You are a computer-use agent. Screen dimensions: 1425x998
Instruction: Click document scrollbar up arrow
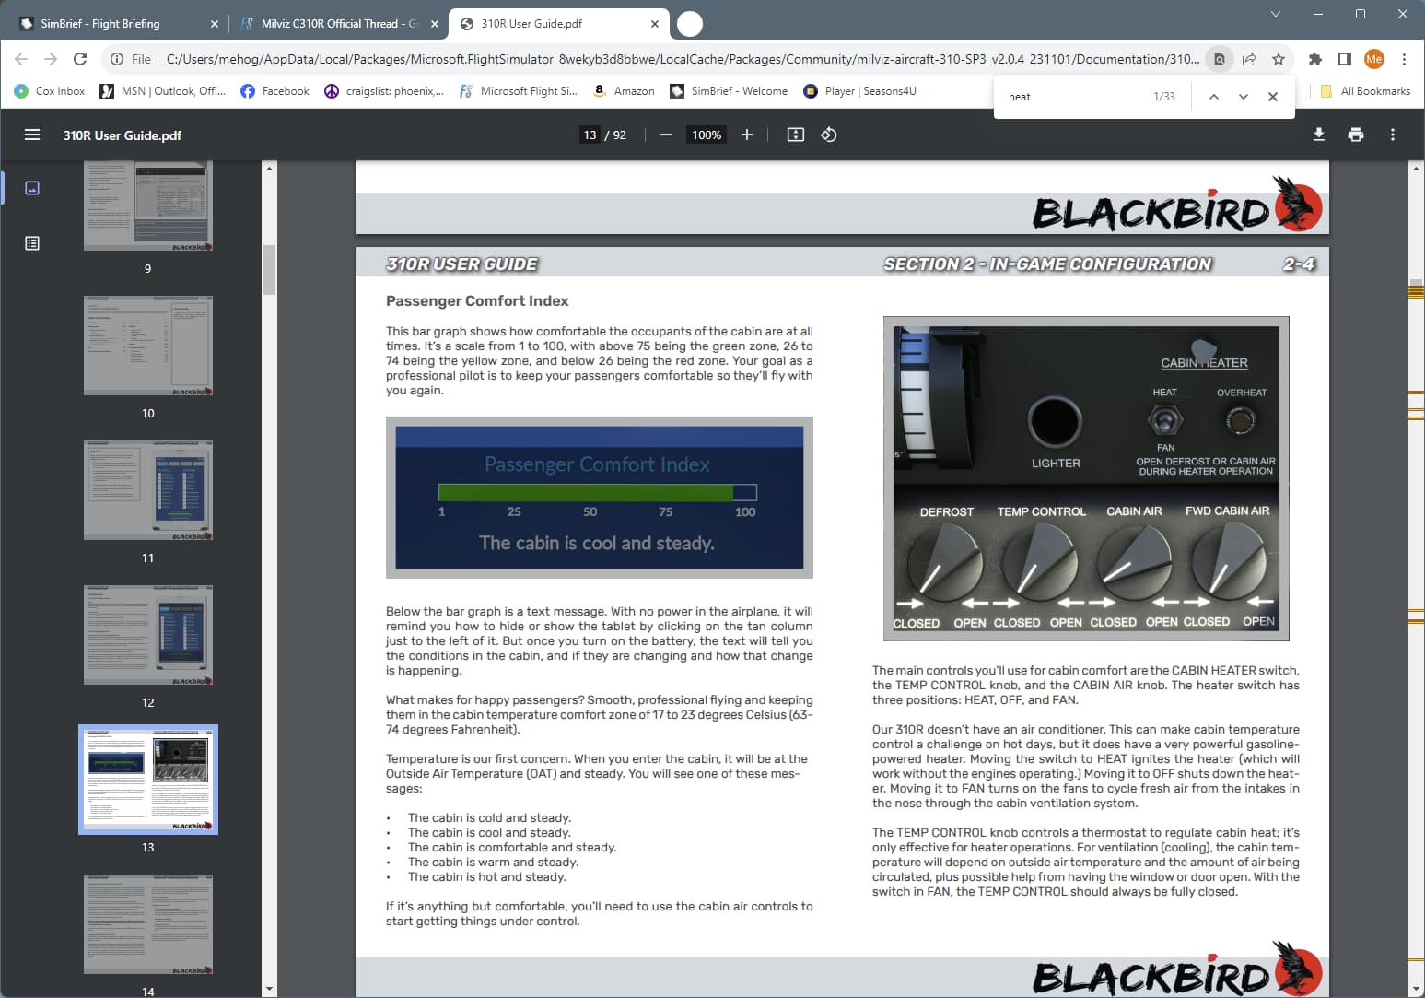click(1417, 168)
